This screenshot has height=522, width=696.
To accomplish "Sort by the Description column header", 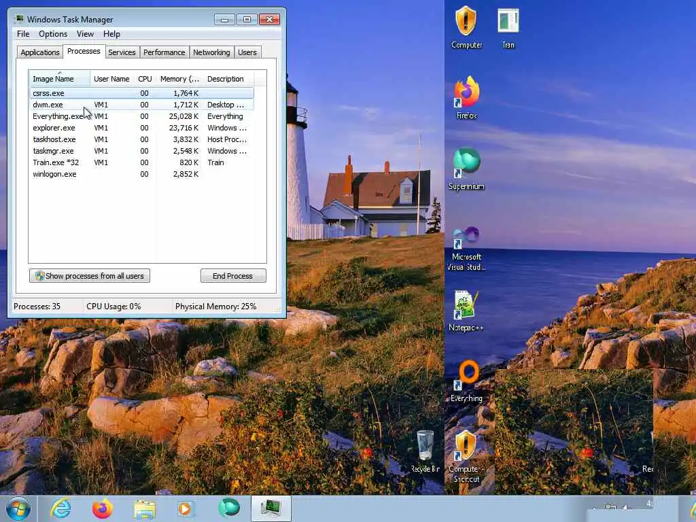I will pos(229,79).
